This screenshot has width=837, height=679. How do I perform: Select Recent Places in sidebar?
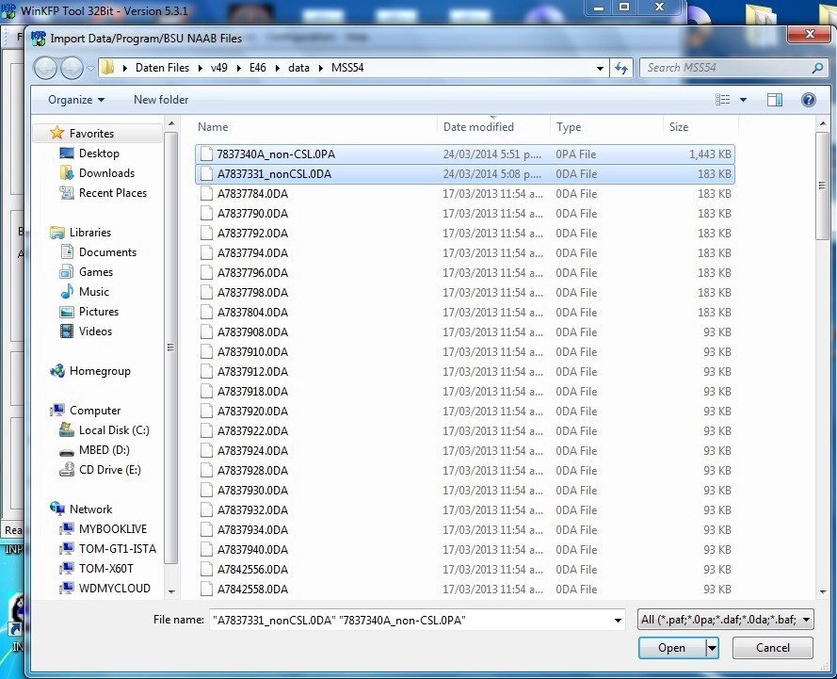click(x=113, y=193)
